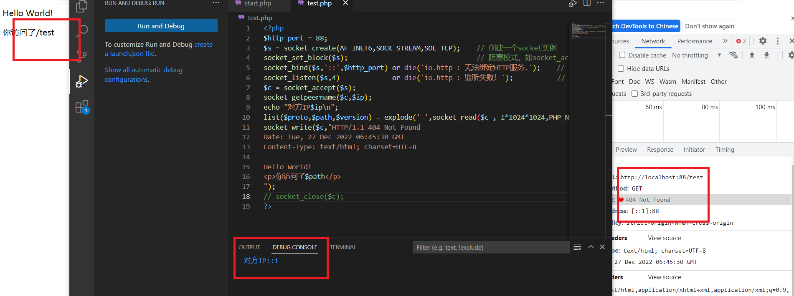The image size is (794, 296).
Task: Export HAR file download arrow
Action: (x=766, y=55)
